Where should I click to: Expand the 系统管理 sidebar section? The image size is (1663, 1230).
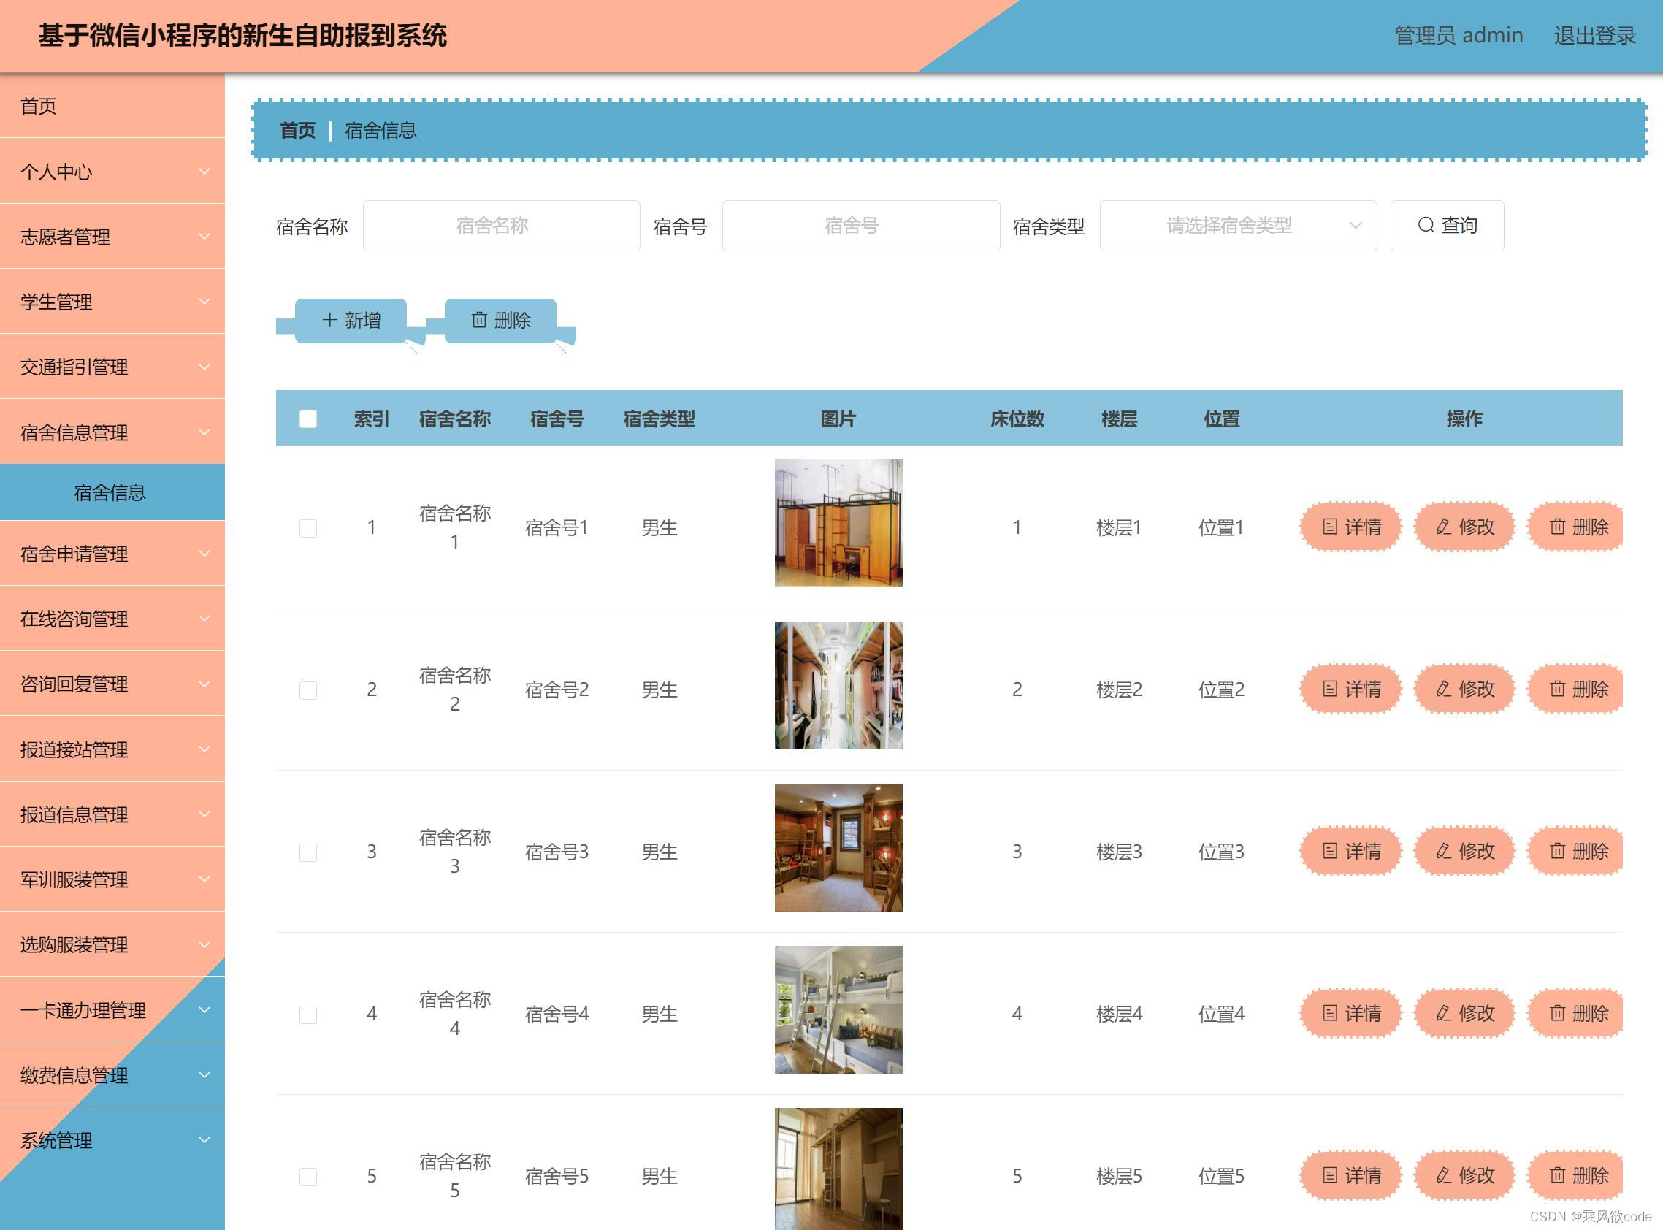coord(112,1140)
